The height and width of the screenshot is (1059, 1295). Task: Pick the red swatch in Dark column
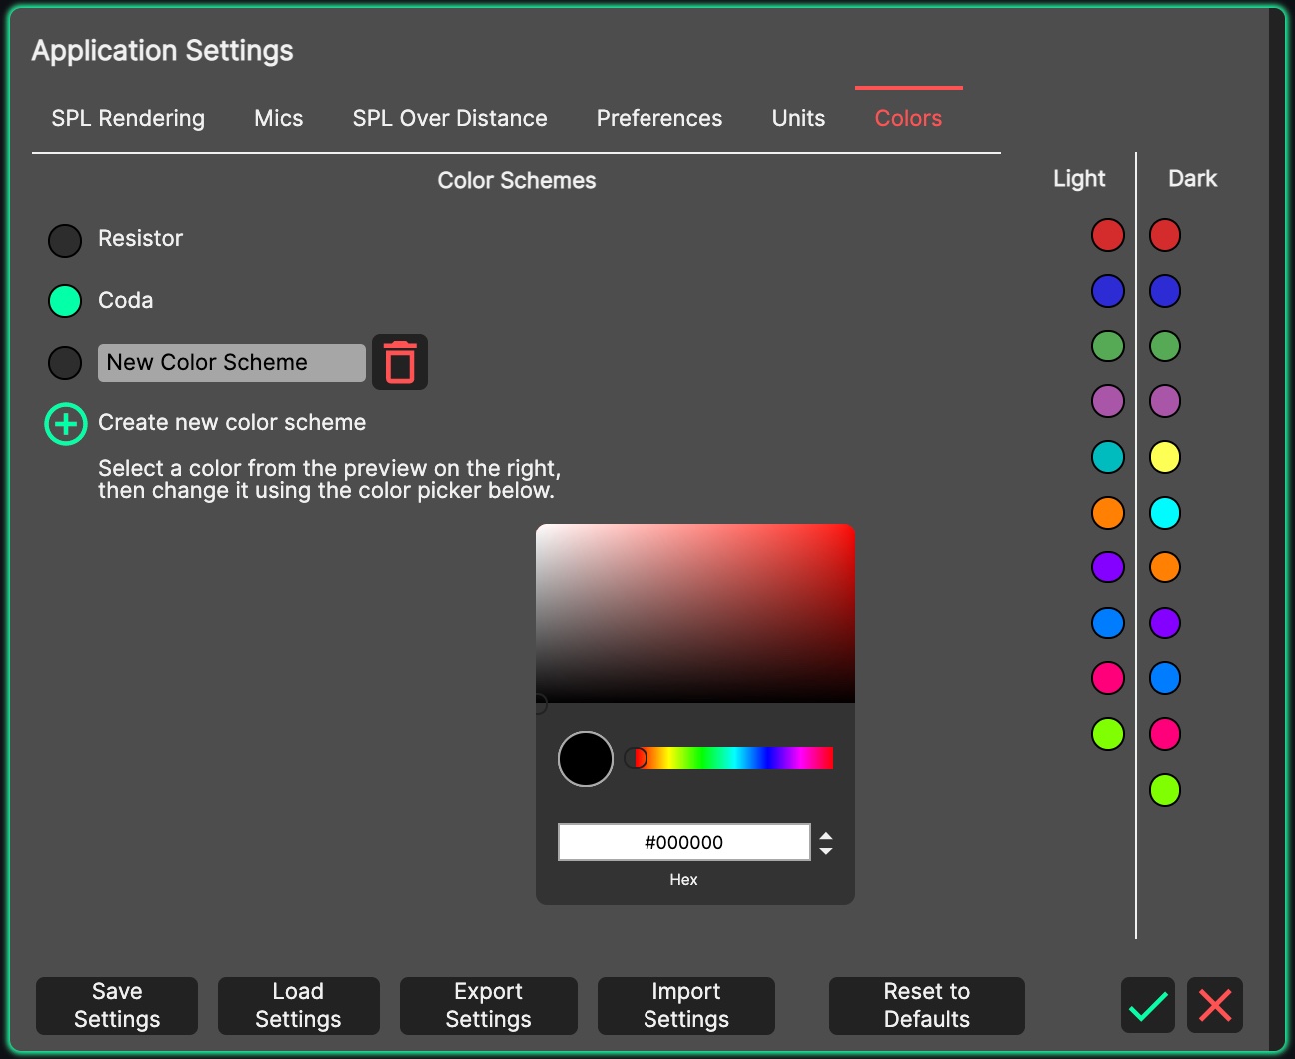pyautogui.click(x=1165, y=235)
